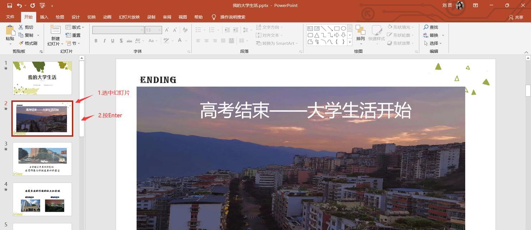Image resolution: width=531 pixels, height=230 pixels.
Task: Expand the Section (节) dropdown
Action: coord(73,43)
